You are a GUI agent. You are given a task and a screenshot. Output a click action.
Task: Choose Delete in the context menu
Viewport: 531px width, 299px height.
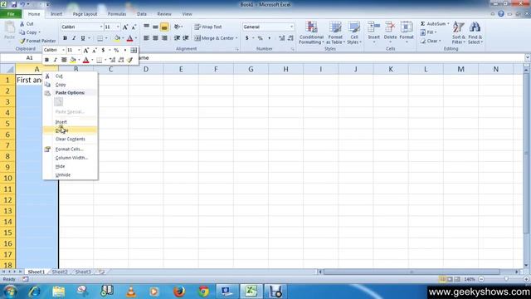coord(70,130)
